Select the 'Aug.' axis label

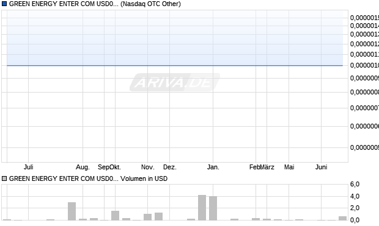(x=83, y=167)
